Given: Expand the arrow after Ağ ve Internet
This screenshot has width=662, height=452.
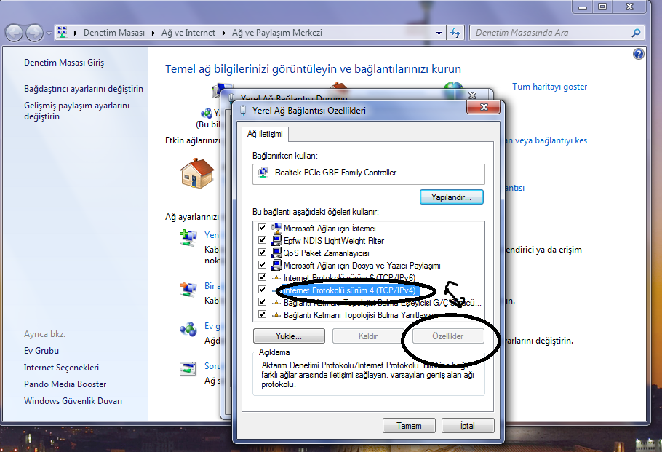Looking at the screenshot, I should 224,33.
